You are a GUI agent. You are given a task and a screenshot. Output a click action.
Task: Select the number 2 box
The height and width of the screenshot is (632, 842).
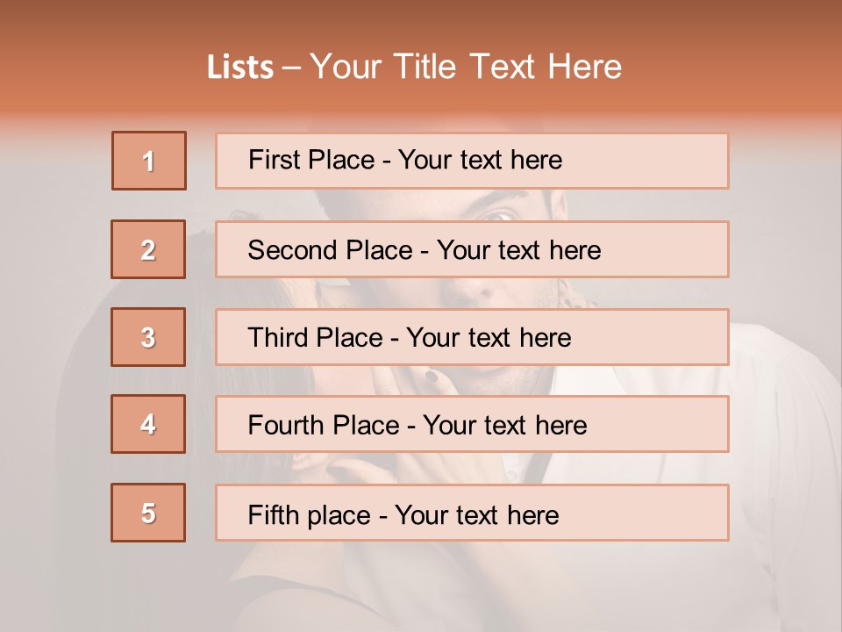pyautogui.click(x=148, y=249)
